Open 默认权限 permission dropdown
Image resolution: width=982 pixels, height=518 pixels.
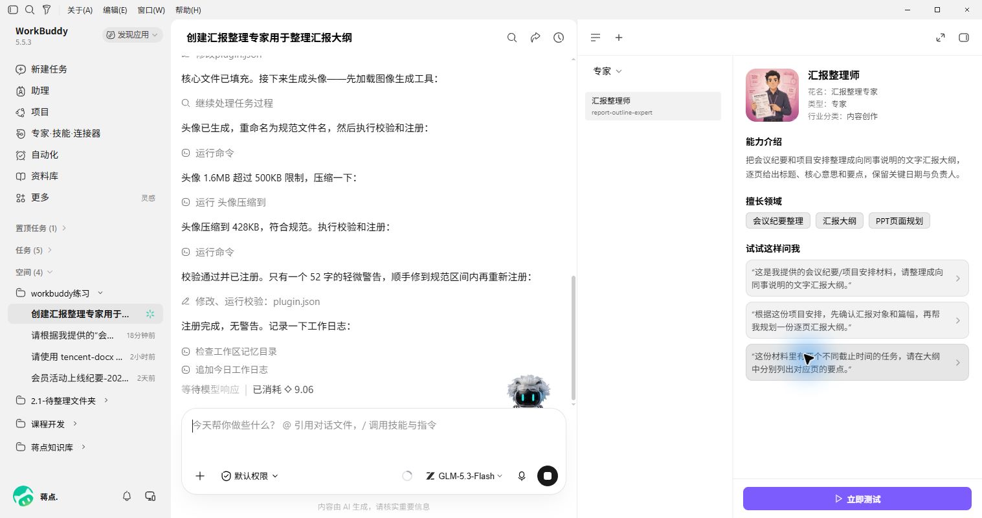[250, 476]
